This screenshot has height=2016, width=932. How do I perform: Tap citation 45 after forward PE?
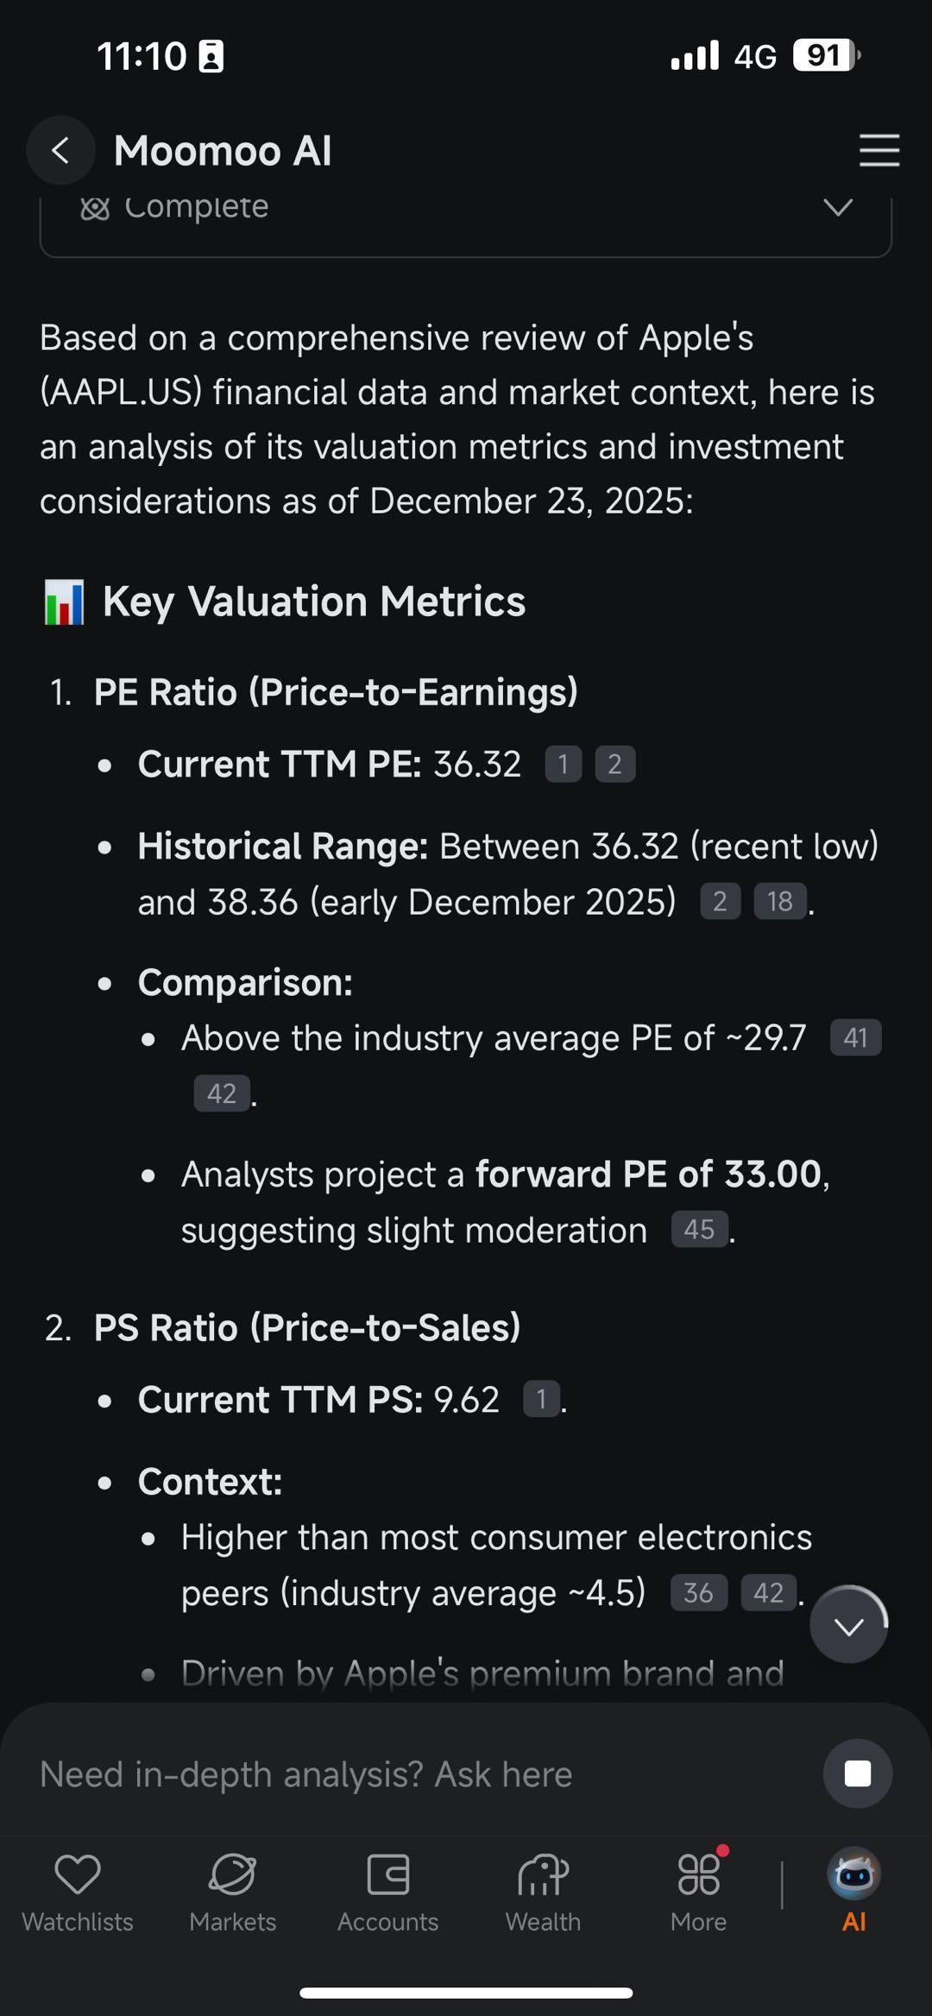[x=699, y=1229]
